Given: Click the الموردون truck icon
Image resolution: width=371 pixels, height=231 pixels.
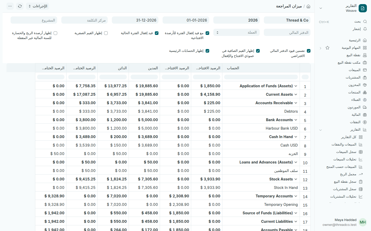Looking at the screenshot, I should (x=365, y=107).
